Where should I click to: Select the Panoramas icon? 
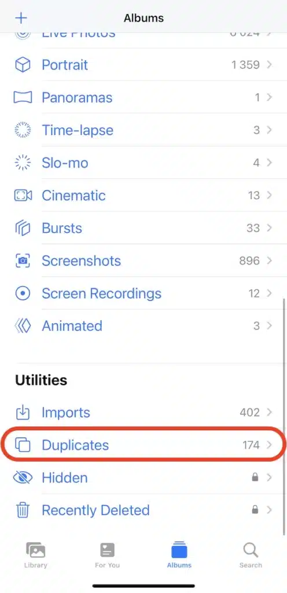[x=23, y=97]
